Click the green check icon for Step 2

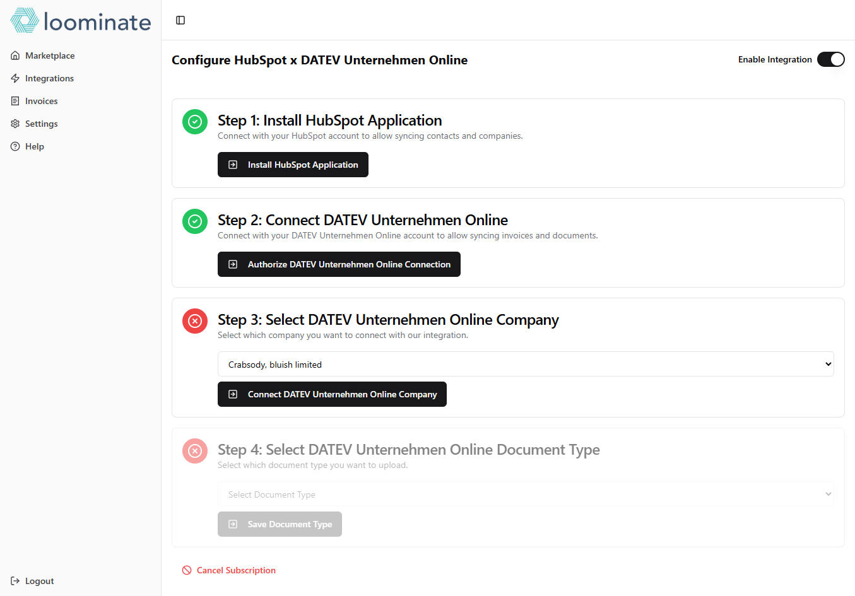point(195,221)
